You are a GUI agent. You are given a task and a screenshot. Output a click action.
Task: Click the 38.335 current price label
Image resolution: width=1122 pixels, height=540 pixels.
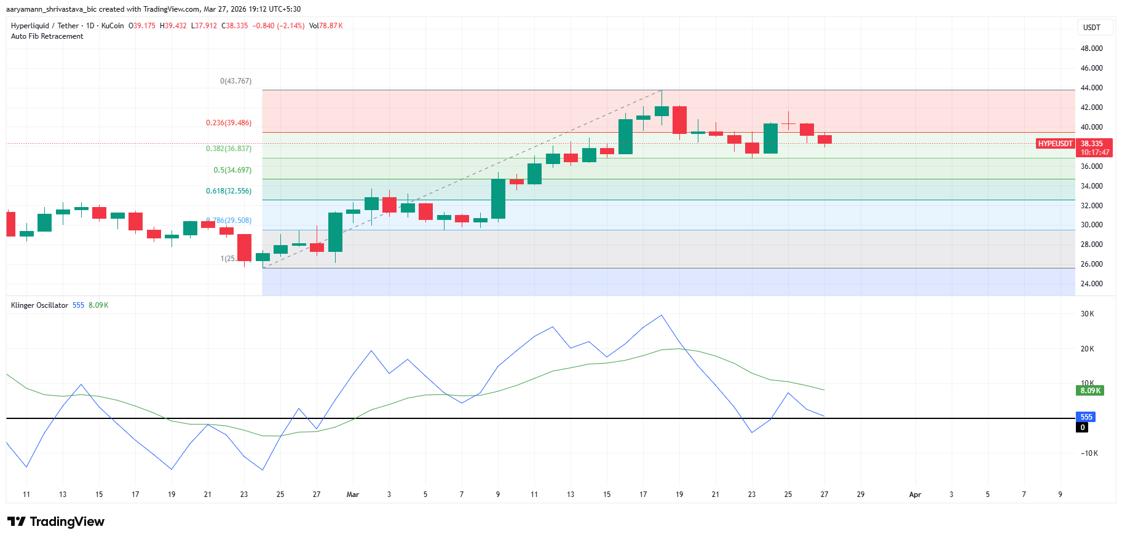coord(1092,144)
